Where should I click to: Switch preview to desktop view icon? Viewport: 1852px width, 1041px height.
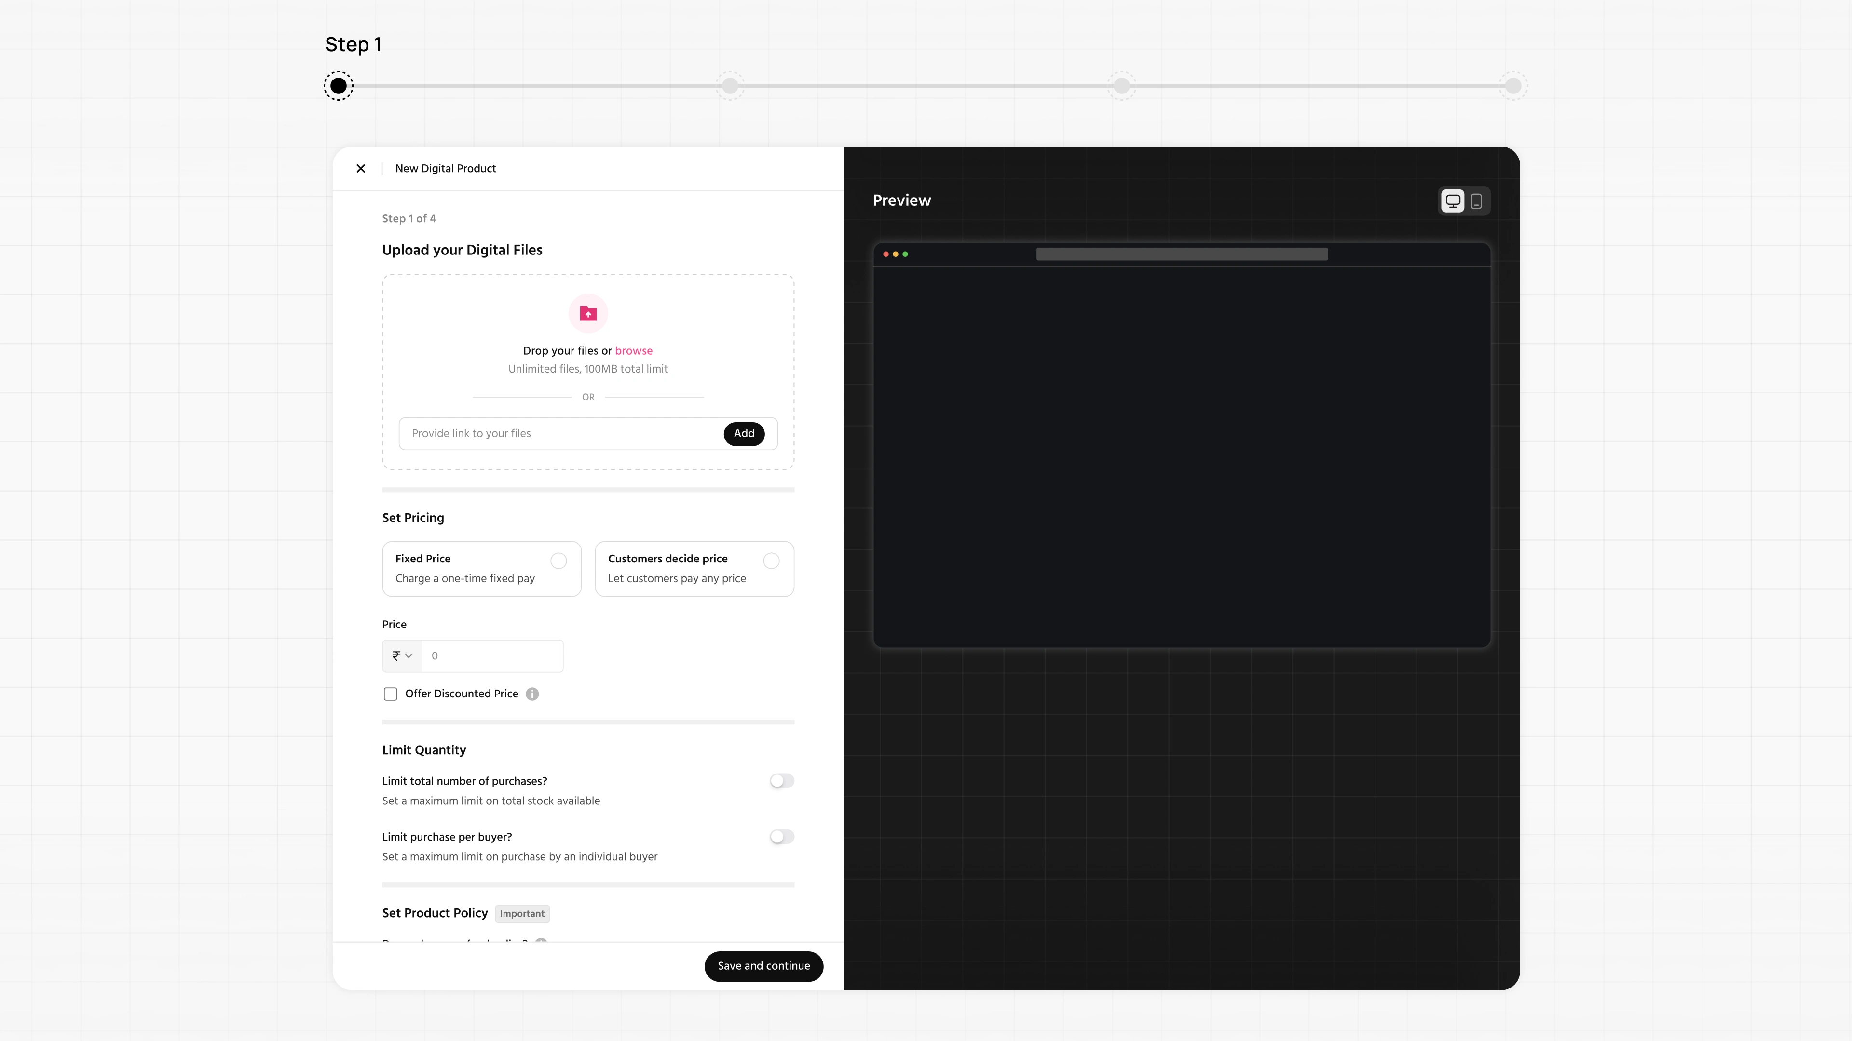point(1453,201)
